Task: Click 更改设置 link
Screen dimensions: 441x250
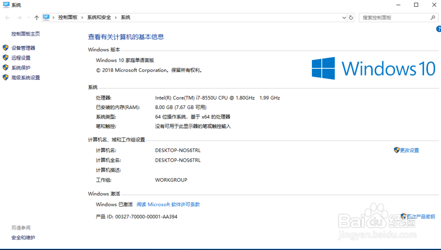Action: point(410,150)
